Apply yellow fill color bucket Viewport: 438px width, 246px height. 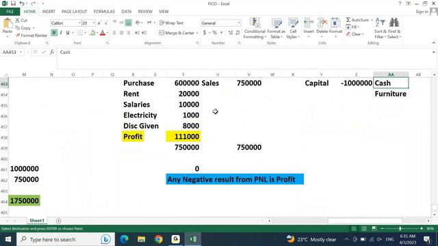[x=92, y=33]
